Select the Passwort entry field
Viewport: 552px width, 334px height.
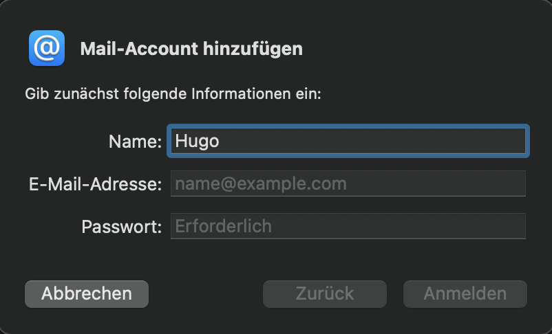point(348,226)
